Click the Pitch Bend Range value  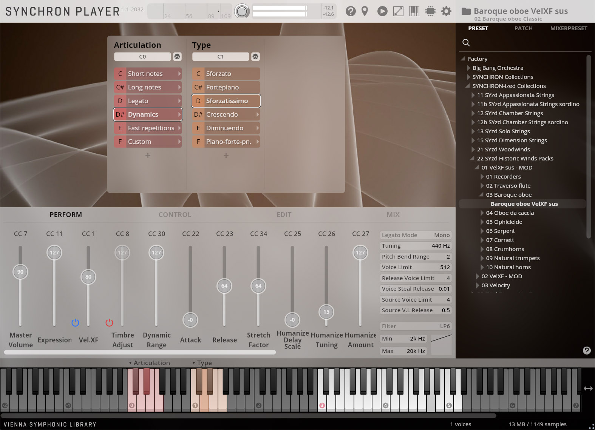[x=448, y=257]
